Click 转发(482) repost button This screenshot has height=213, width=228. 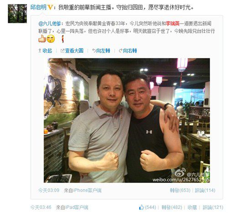(x=172, y=207)
